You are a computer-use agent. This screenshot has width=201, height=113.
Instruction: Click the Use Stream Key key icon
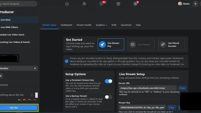pyautogui.click(x=102, y=44)
